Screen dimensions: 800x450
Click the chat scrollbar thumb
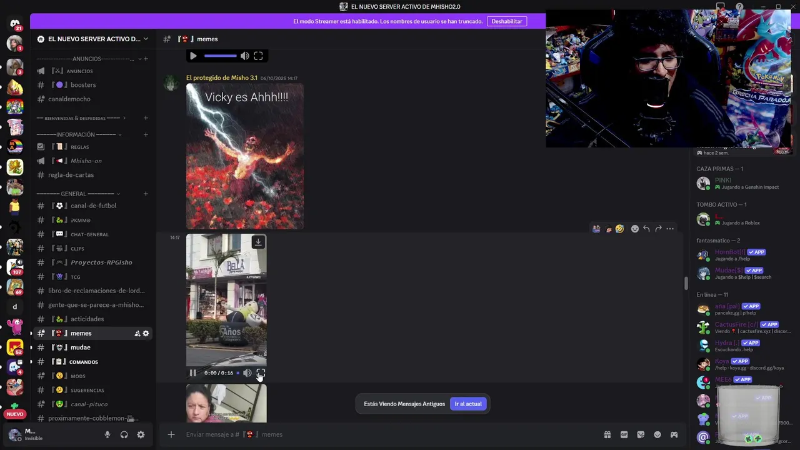coord(686,283)
